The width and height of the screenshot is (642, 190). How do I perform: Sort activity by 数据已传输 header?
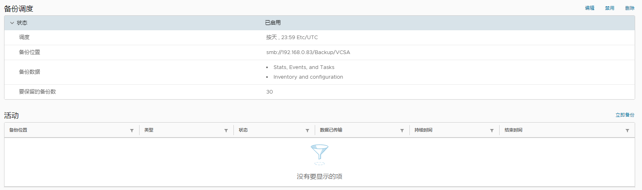[x=331, y=130]
